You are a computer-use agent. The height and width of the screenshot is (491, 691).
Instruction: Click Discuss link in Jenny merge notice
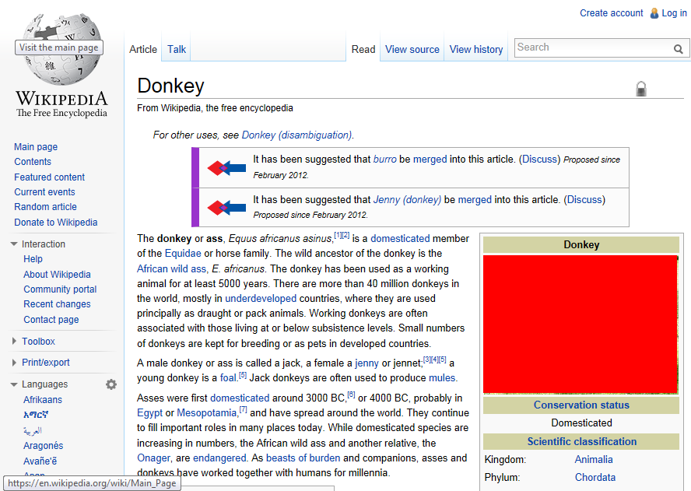point(584,200)
